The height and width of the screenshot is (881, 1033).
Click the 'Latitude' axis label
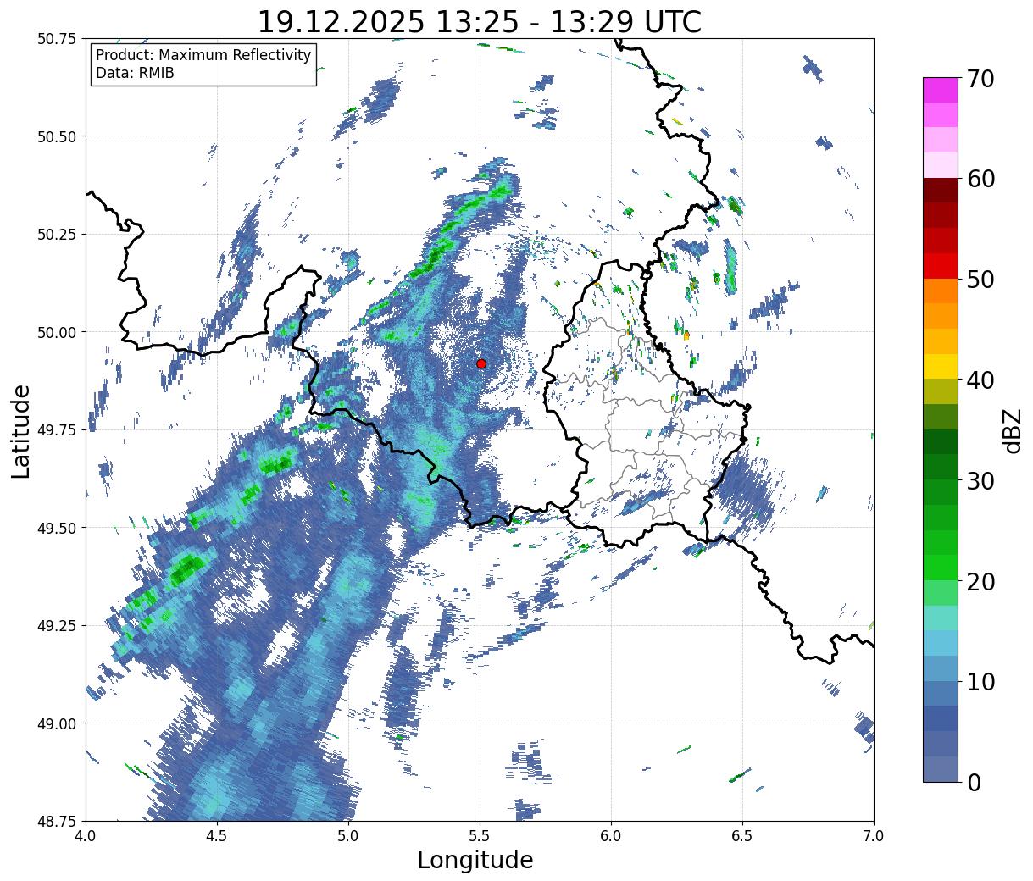point(21,430)
